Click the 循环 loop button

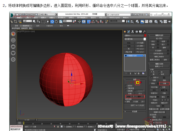coord(139,96)
